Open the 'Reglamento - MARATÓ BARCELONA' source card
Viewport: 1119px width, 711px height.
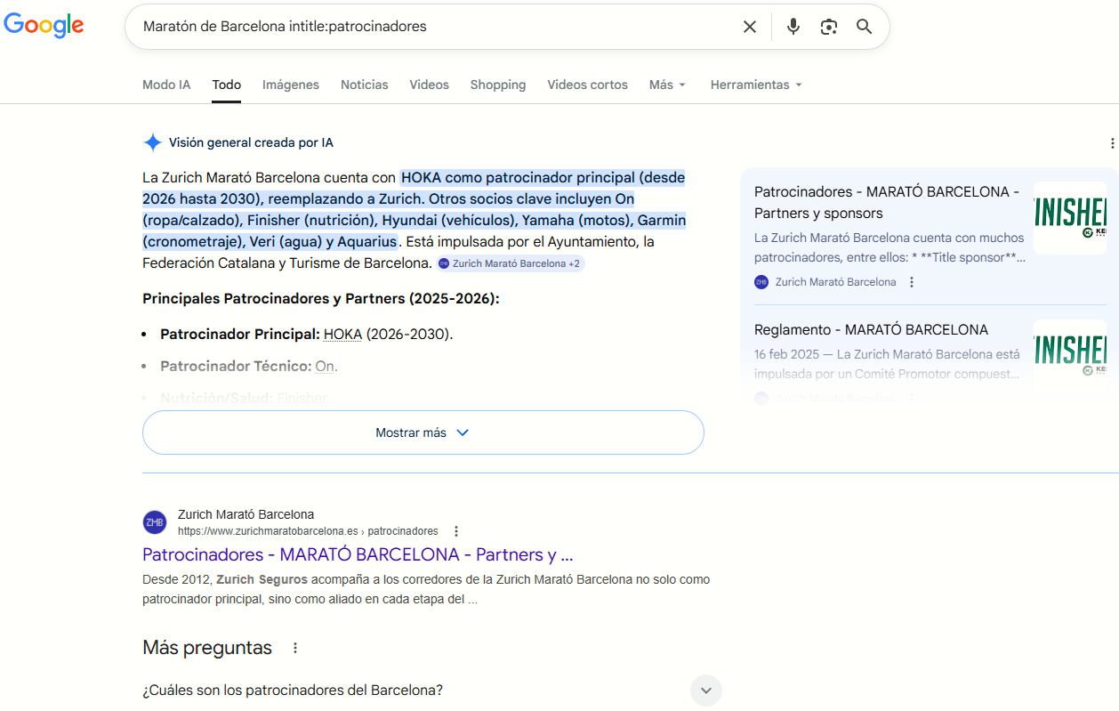[x=871, y=329]
